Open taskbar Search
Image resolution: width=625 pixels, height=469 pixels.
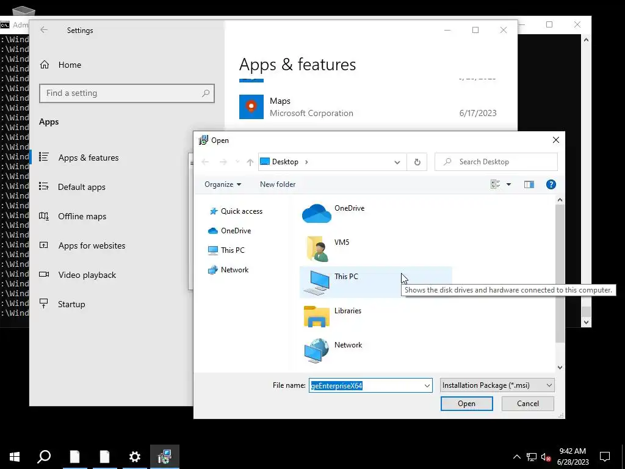(44, 457)
